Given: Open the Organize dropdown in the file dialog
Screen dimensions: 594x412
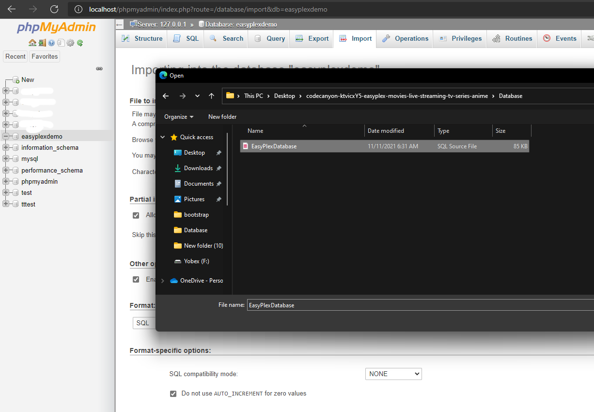Looking at the screenshot, I should pos(178,116).
